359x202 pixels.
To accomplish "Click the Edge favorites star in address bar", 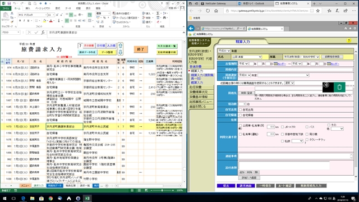I will click(318, 11).
